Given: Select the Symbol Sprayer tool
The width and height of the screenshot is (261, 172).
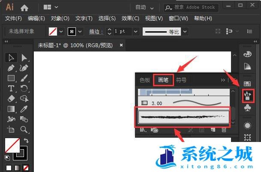Looking at the screenshot, I should [x=11, y=119].
